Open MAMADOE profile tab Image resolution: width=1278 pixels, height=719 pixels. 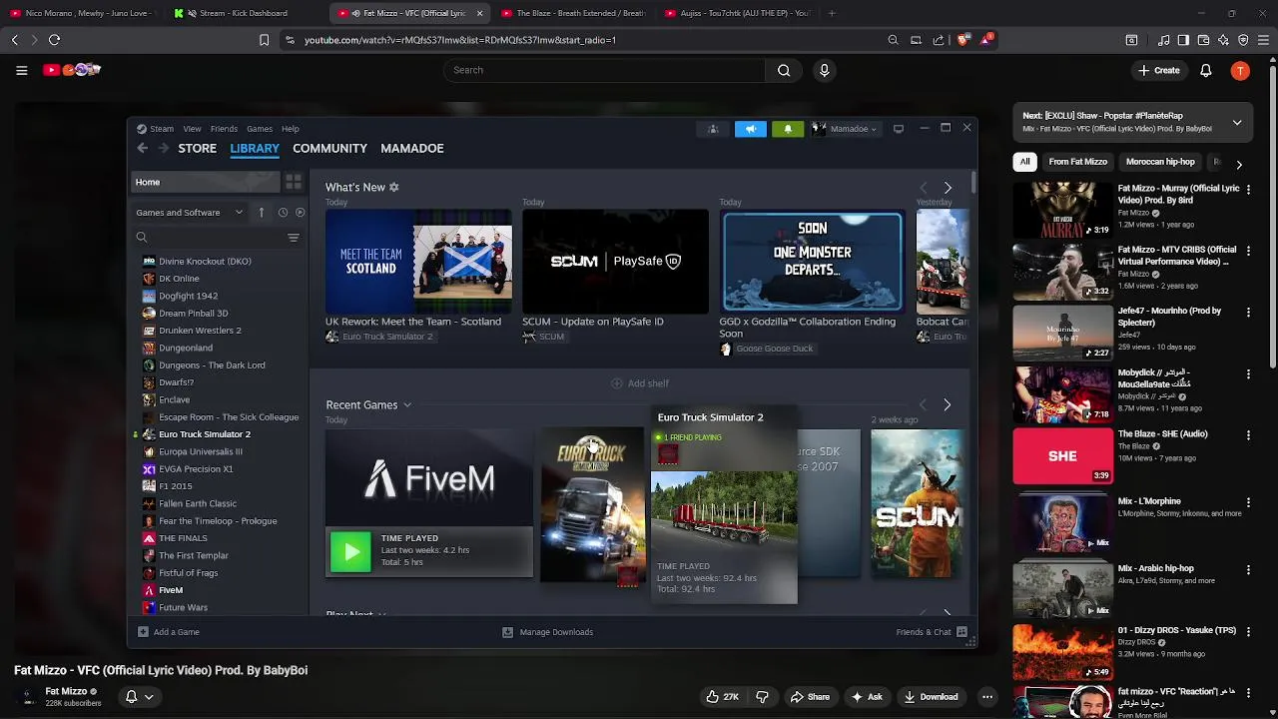click(x=411, y=148)
